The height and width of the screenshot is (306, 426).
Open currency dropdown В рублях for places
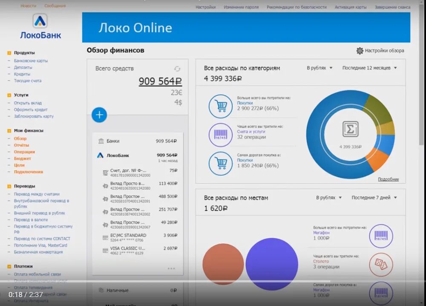(x=329, y=198)
